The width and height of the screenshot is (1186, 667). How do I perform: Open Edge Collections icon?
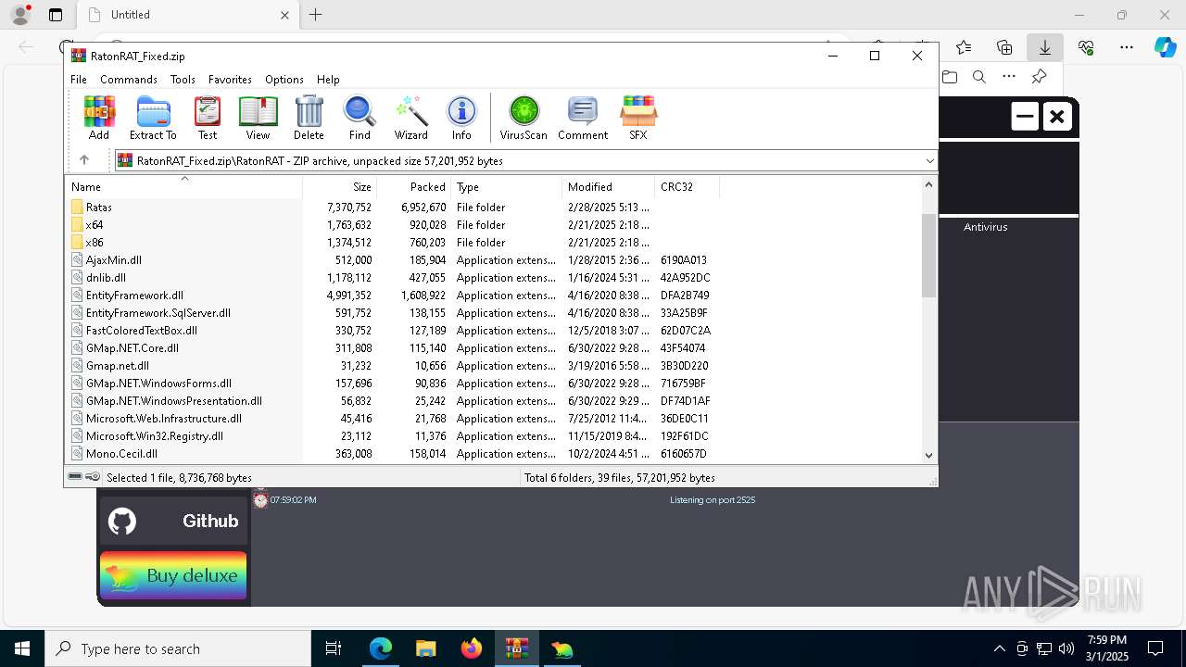tap(1004, 47)
